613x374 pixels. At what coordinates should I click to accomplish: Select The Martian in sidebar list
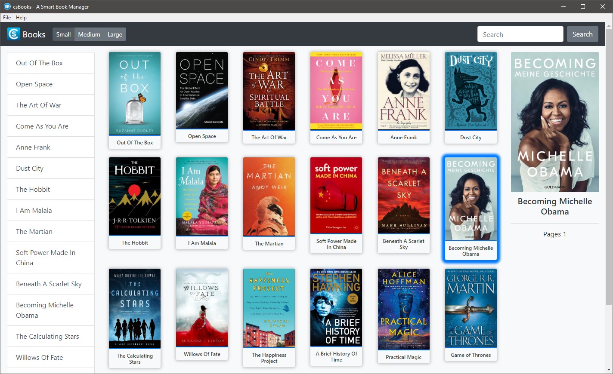coord(51,231)
